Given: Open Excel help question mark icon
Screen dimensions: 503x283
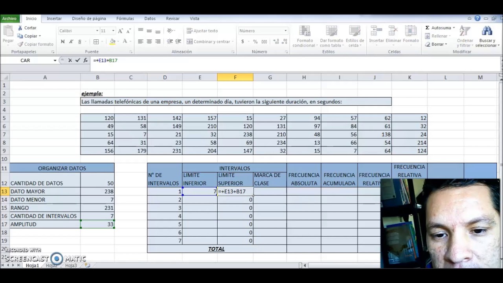Looking at the screenshot, I should point(477,18).
